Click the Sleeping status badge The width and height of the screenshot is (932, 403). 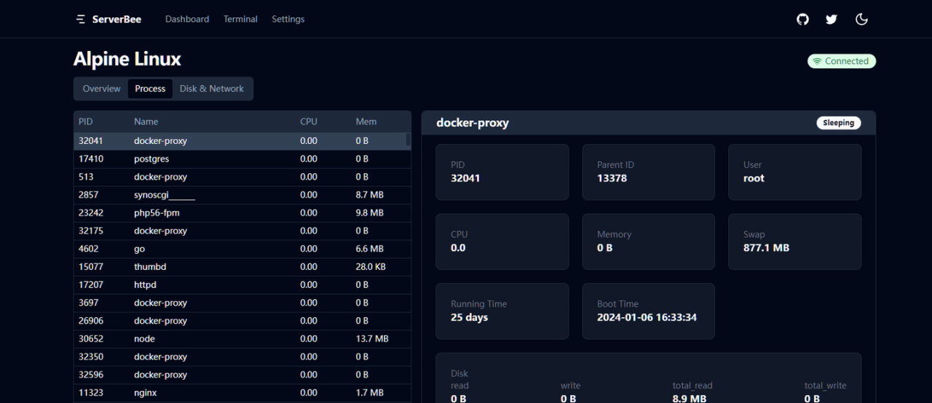click(838, 123)
